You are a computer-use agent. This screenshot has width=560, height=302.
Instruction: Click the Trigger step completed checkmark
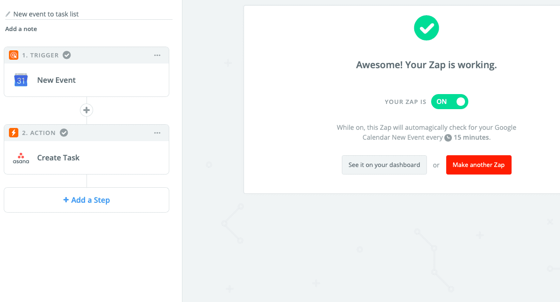point(67,55)
